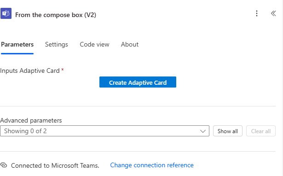283x176 pixels.
Task: Switch to the Settings tab
Action: tap(57, 44)
